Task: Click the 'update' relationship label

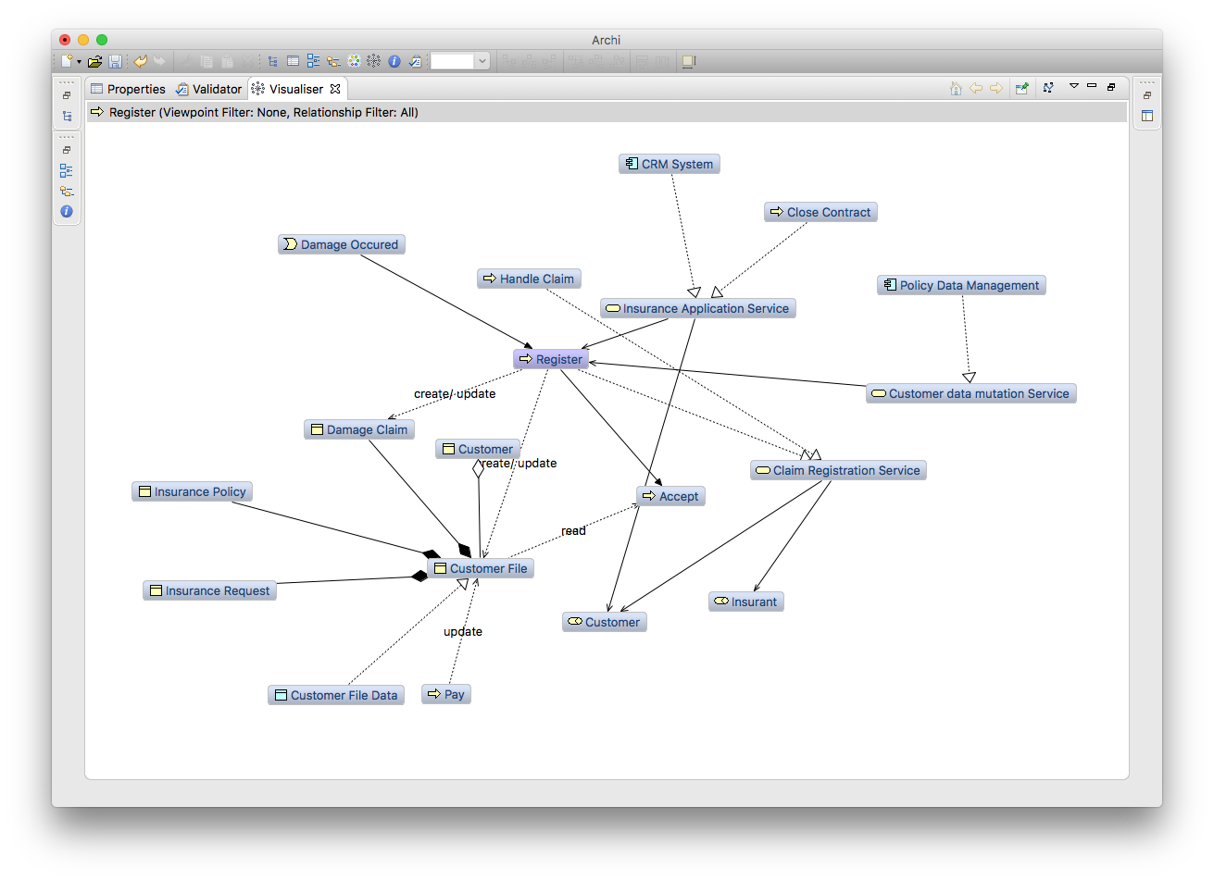Action: click(463, 631)
